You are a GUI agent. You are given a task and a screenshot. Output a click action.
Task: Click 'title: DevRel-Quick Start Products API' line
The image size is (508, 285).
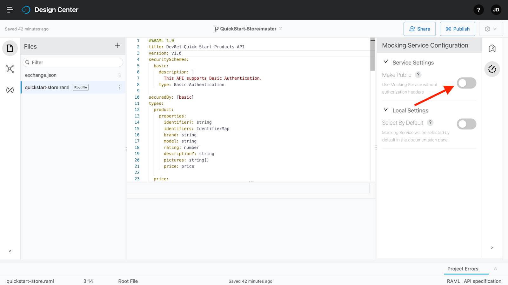(197, 47)
